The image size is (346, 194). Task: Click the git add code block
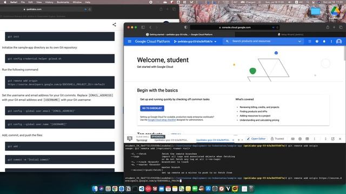click(x=60, y=146)
